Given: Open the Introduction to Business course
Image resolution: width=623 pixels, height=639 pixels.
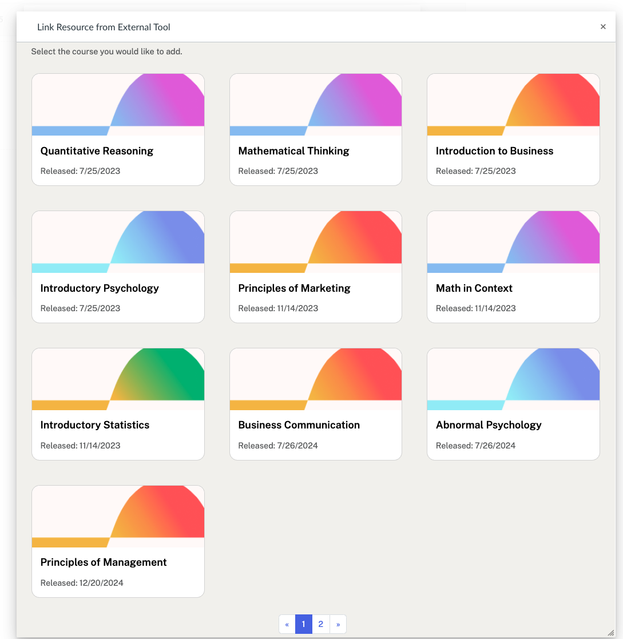Looking at the screenshot, I should [x=513, y=129].
